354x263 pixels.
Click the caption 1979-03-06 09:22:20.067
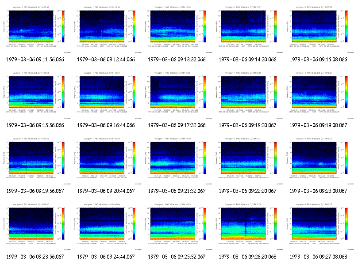(247, 191)
